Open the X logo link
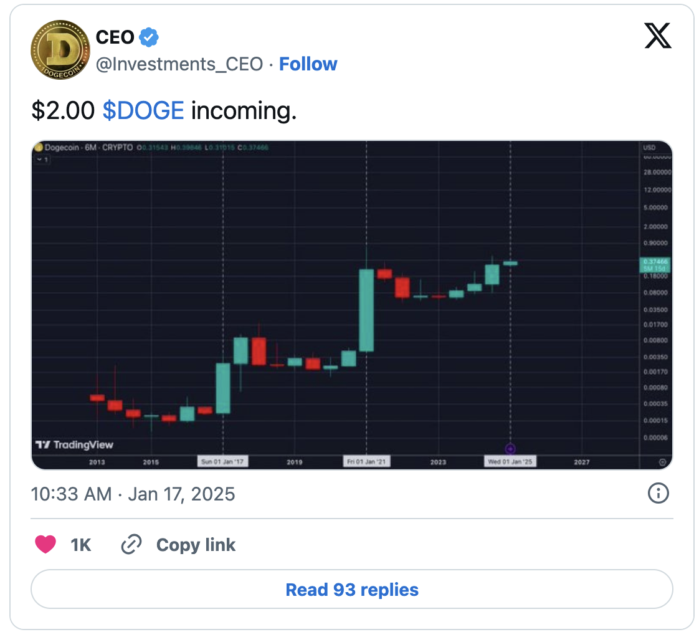The image size is (699, 632). (657, 37)
